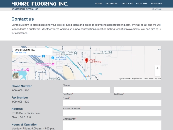Click Ayres Hotel Chino Hills marker
Image resolution: width=173 pixels, height=130 pixels.
(x=53, y=64)
